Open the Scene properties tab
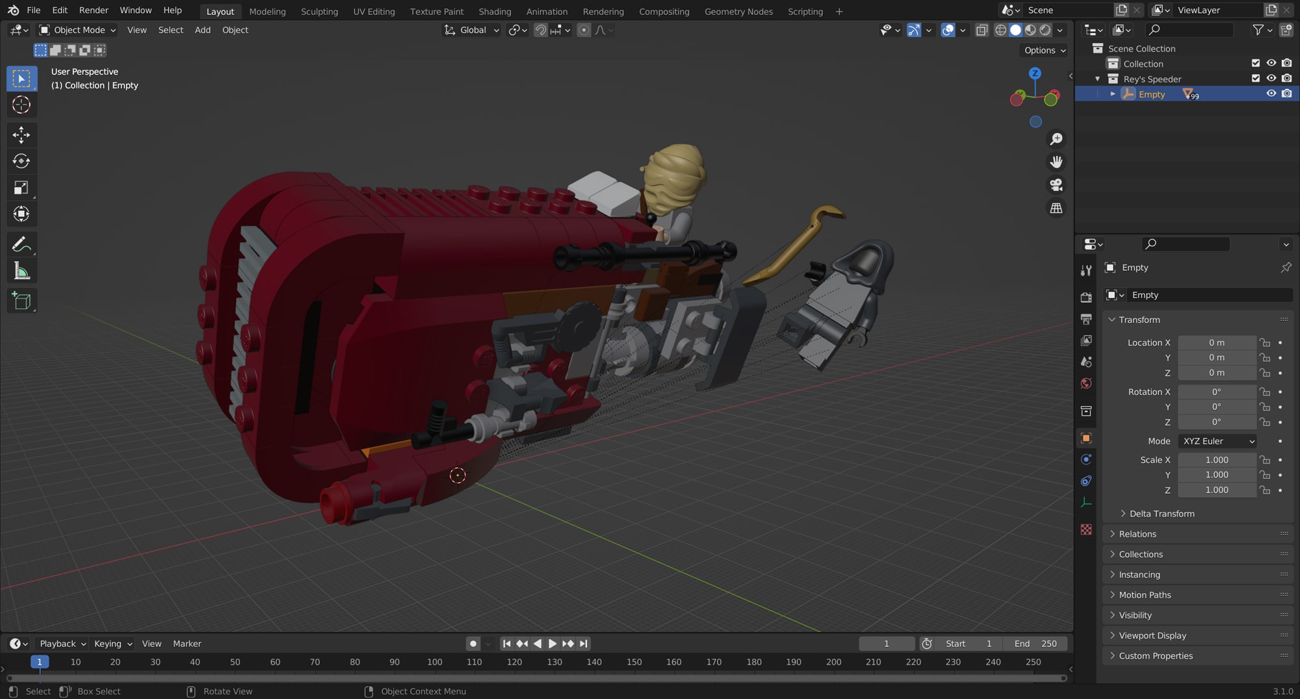1300x699 pixels. click(1086, 362)
